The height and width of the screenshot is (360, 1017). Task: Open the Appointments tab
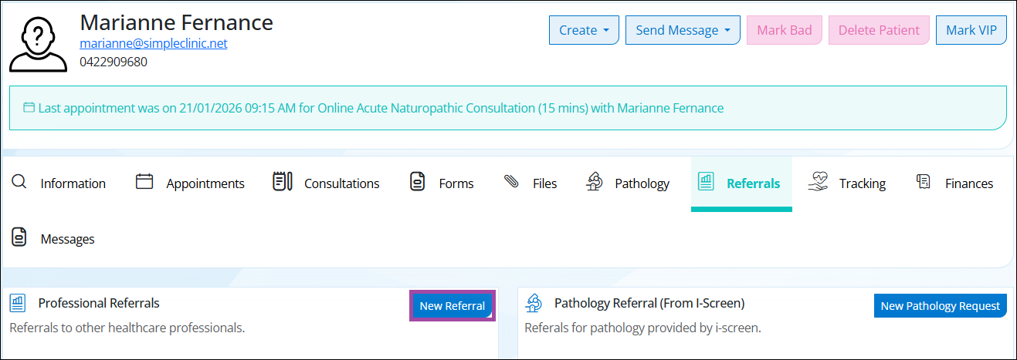tap(205, 183)
